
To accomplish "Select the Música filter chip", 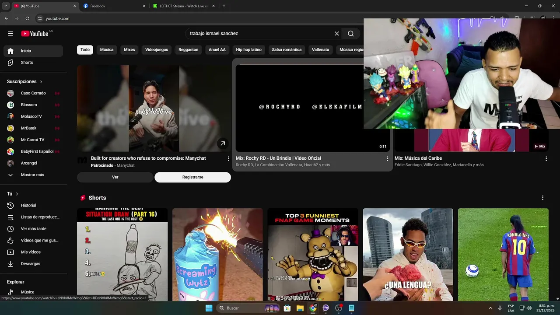I will [107, 50].
